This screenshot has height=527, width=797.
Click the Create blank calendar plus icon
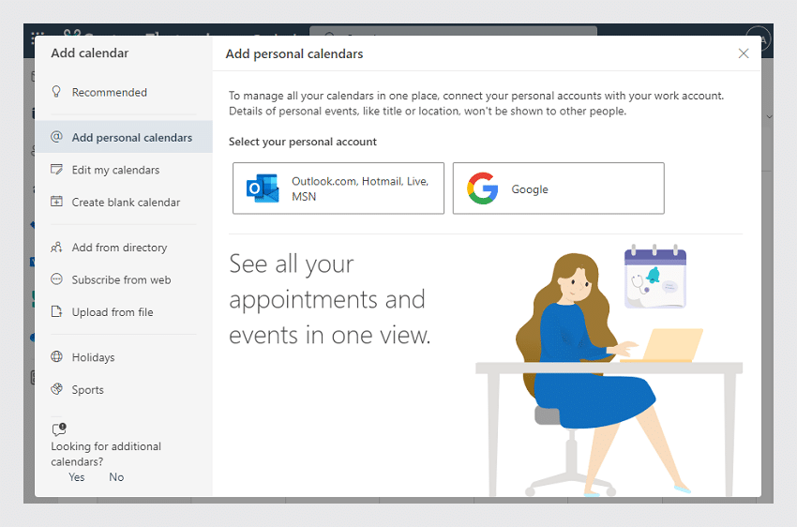(x=56, y=202)
